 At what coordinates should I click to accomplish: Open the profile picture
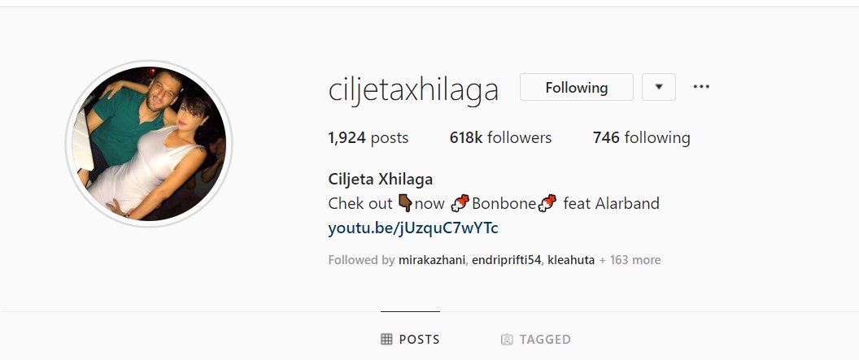(149, 143)
